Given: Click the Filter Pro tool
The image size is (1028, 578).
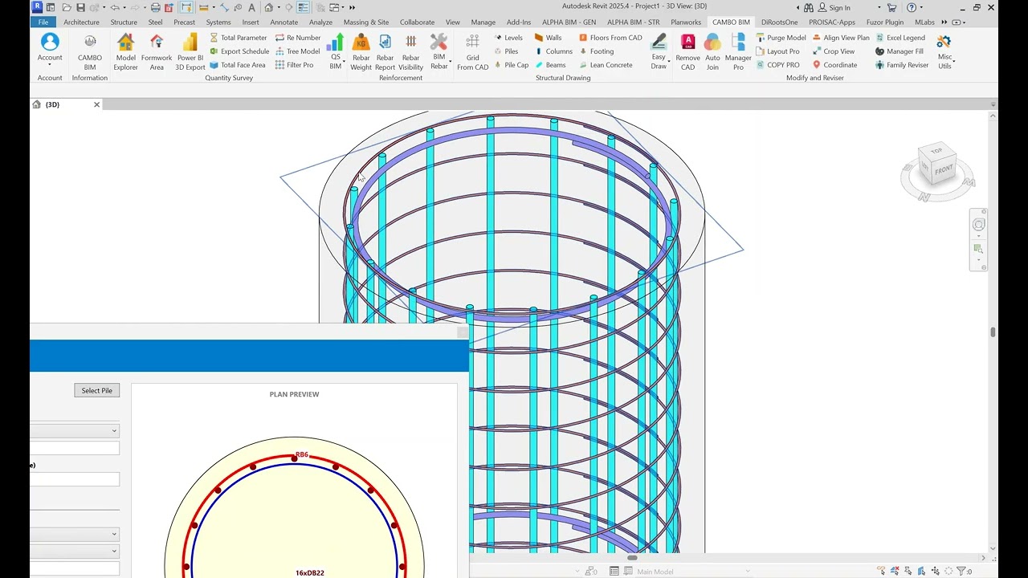Looking at the screenshot, I should [294, 65].
